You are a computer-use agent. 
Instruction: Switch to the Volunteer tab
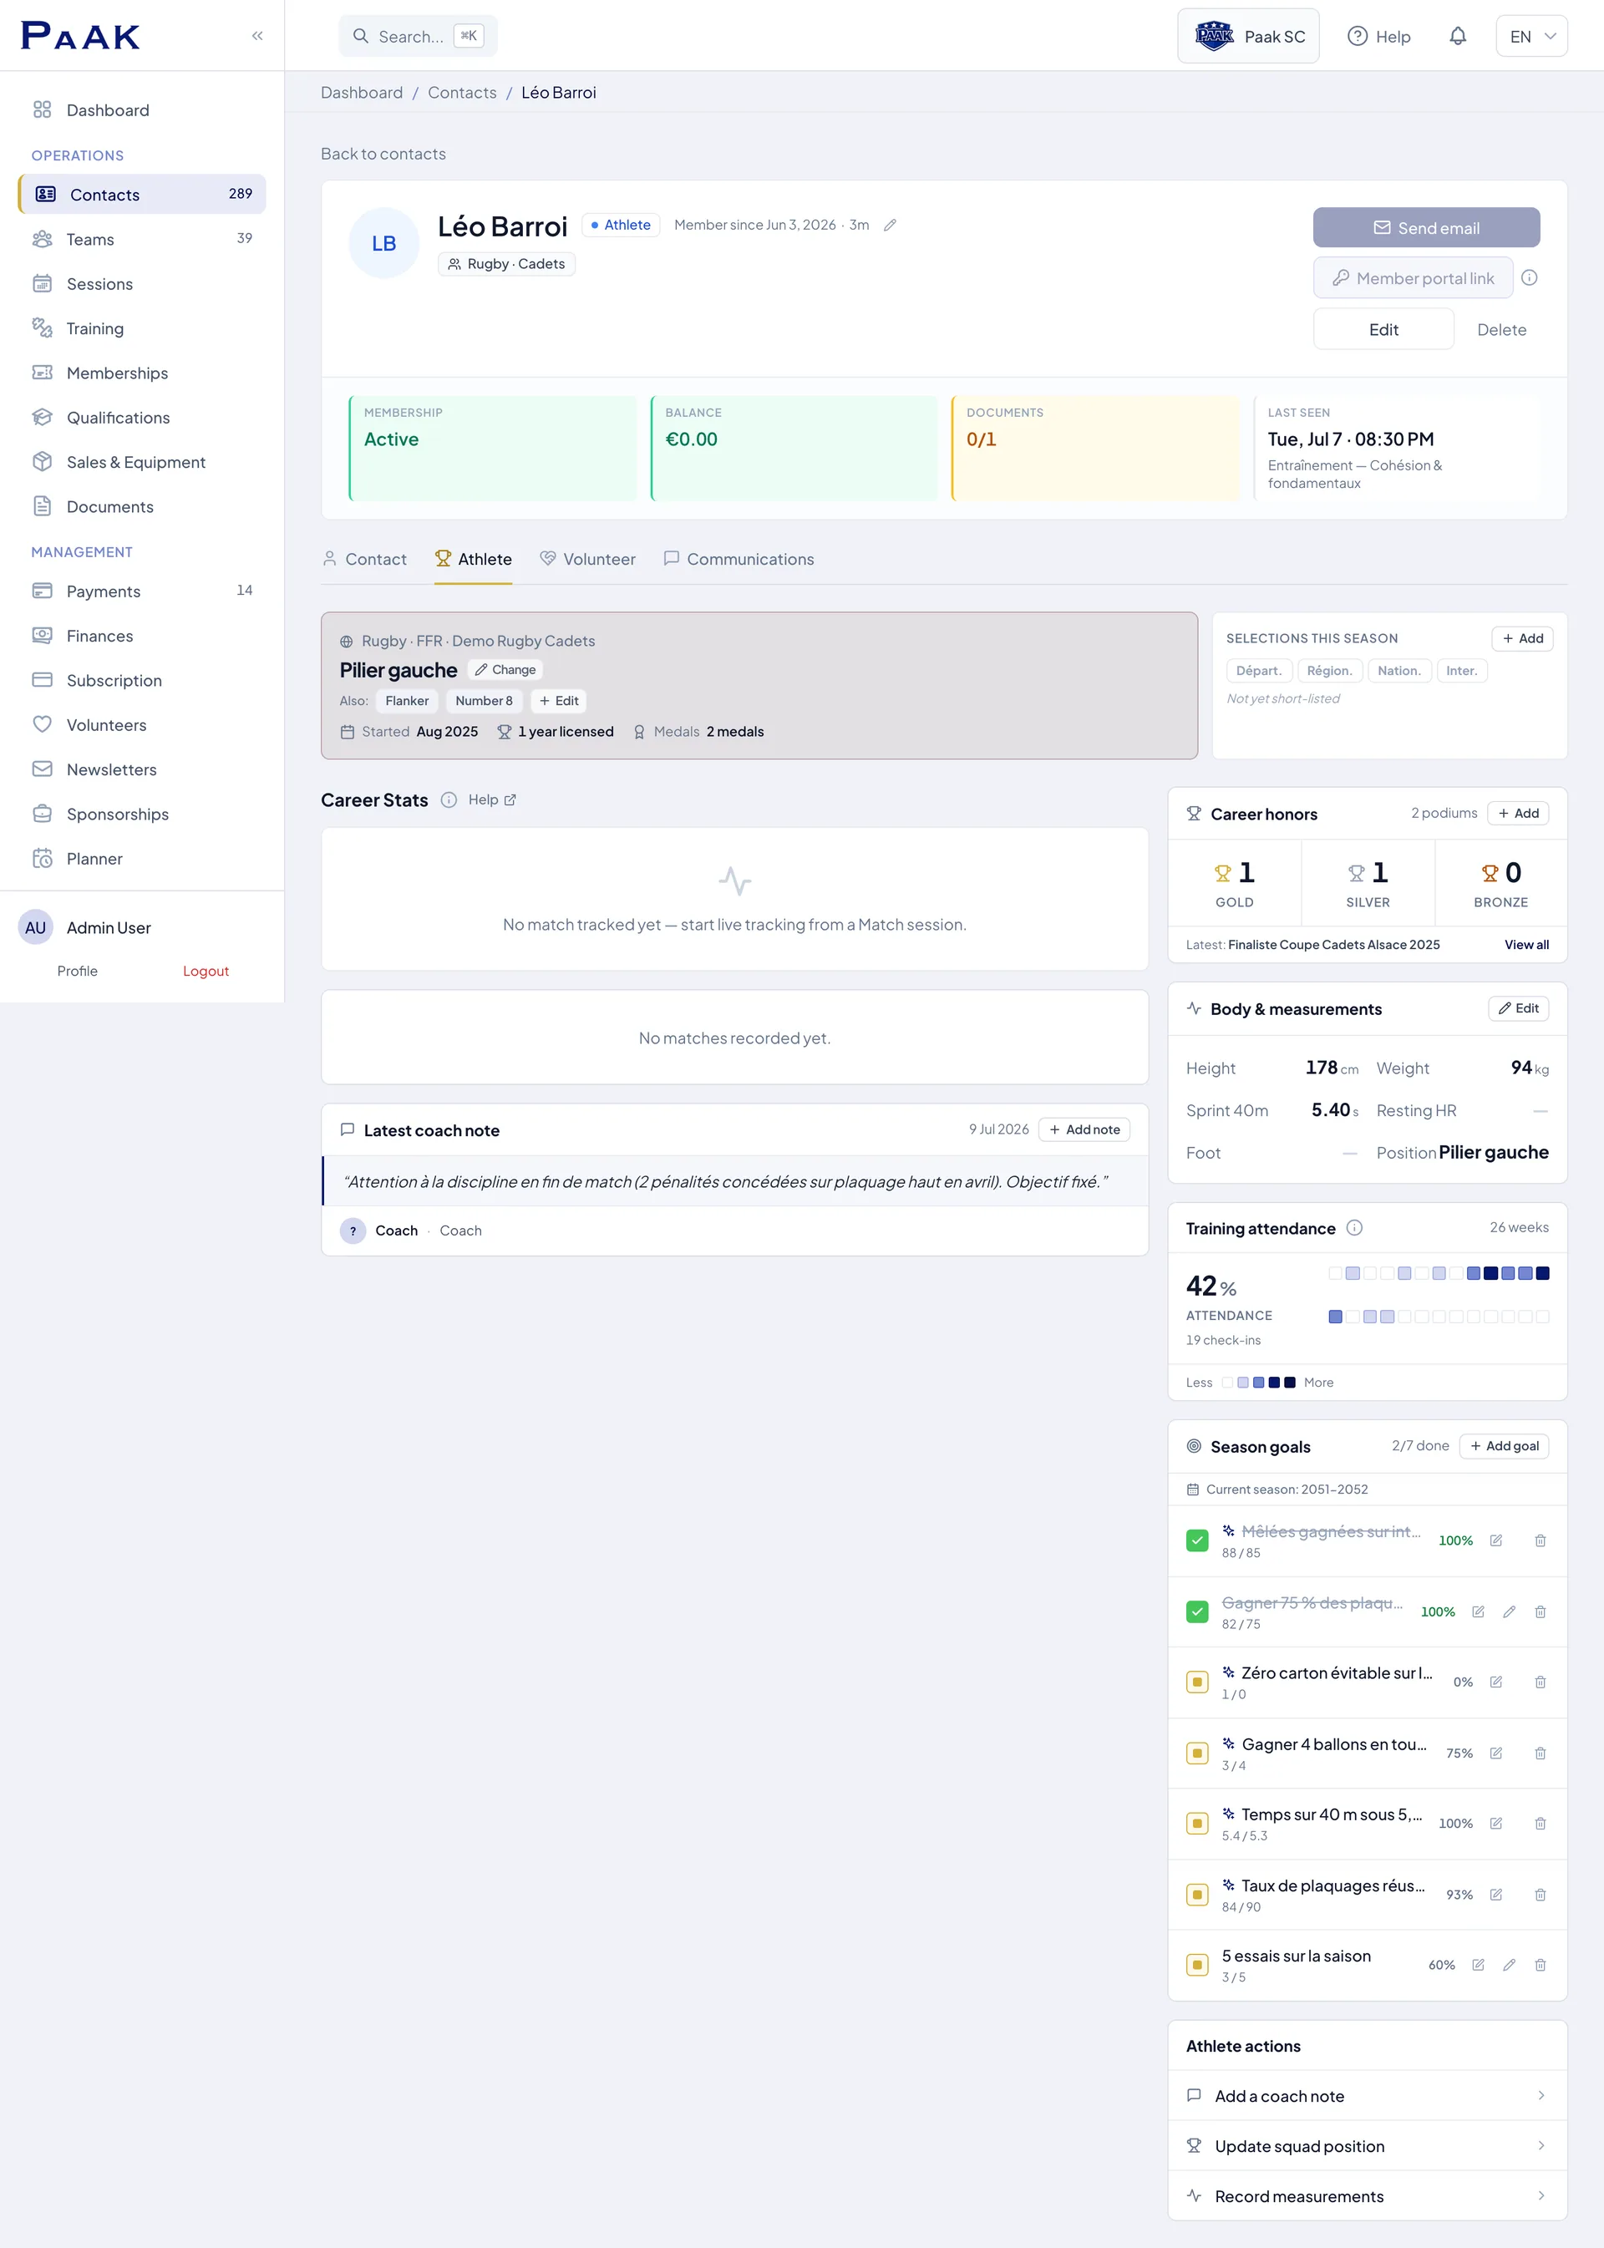click(x=587, y=559)
